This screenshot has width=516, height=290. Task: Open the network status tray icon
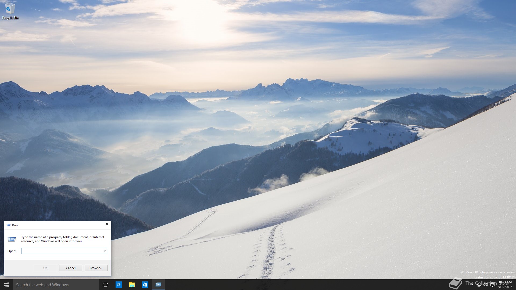[479, 285]
